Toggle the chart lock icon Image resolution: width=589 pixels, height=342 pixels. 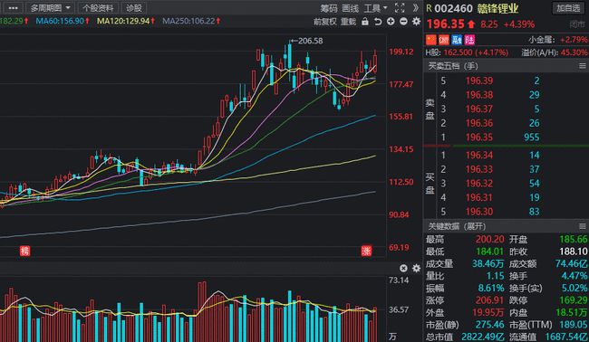(365, 22)
